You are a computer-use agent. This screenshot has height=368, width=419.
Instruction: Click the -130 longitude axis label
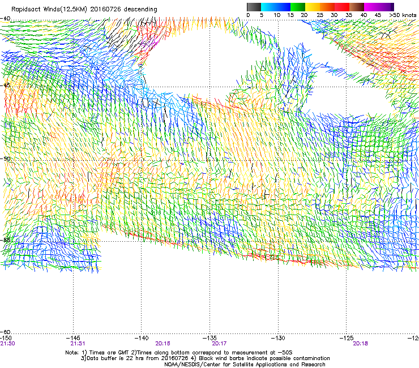(278, 338)
